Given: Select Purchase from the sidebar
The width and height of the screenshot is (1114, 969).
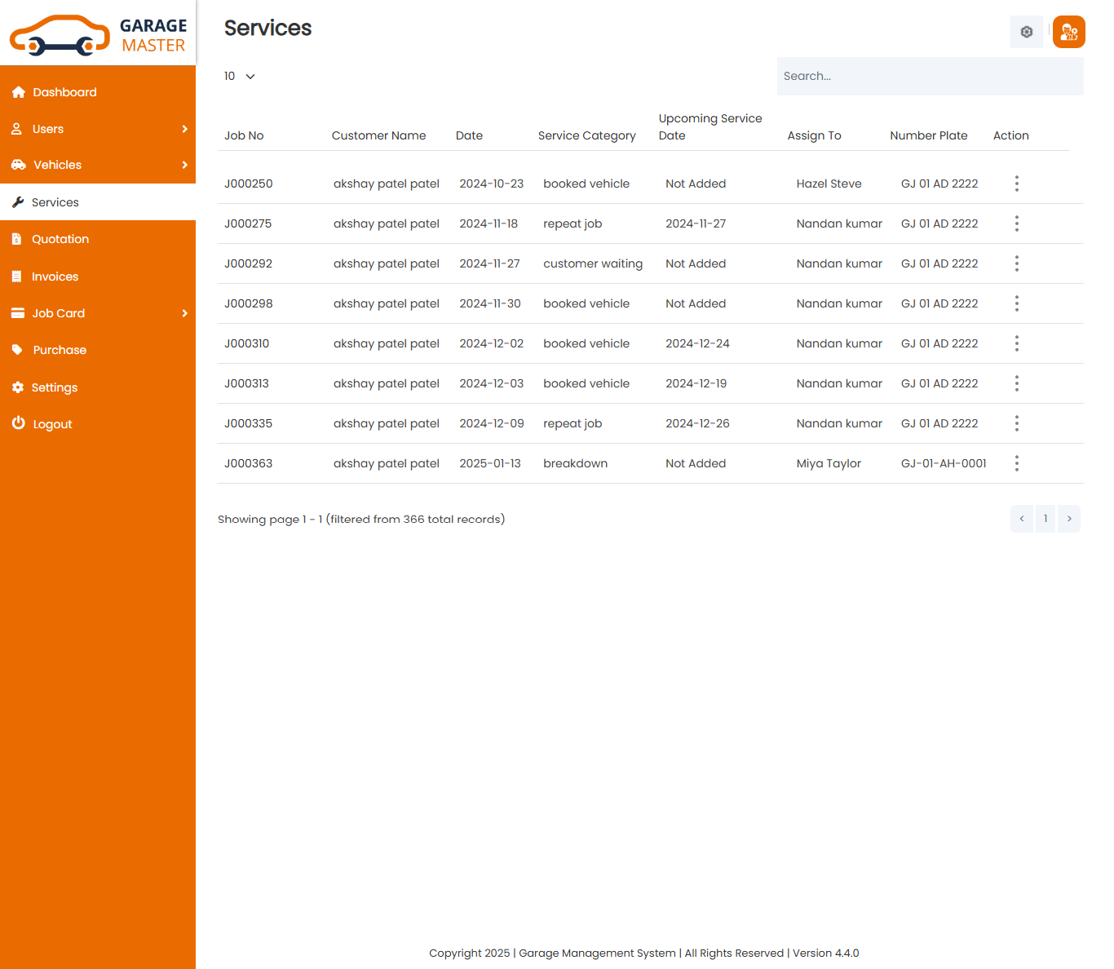Looking at the screenshot, I should tap(60, 350).
